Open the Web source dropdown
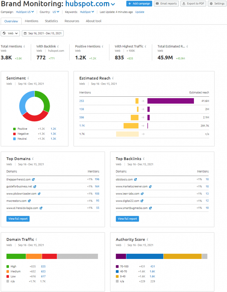The width and height of the screenshot is (227, 292). [x=11, y=33]
